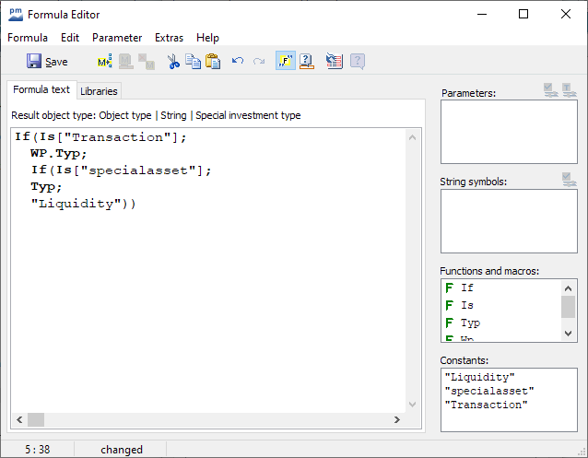Screen dimensions: 588x458
Task: Open the Parameter menu
Action: (x=117, y=38)
